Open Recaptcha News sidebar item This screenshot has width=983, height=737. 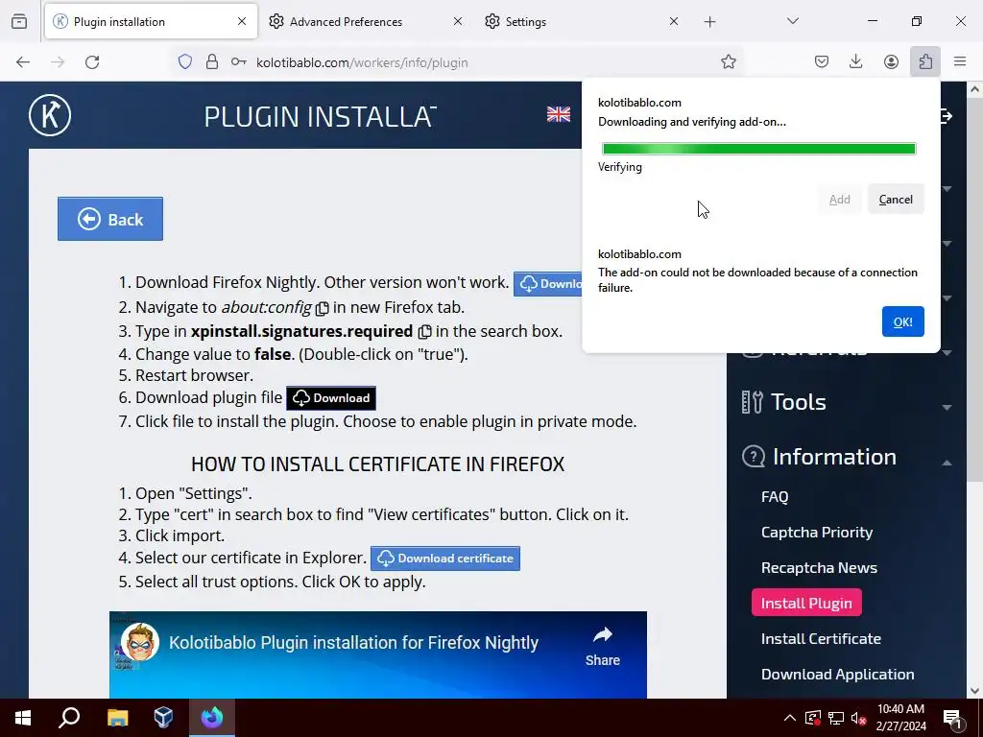click(819, 568)
